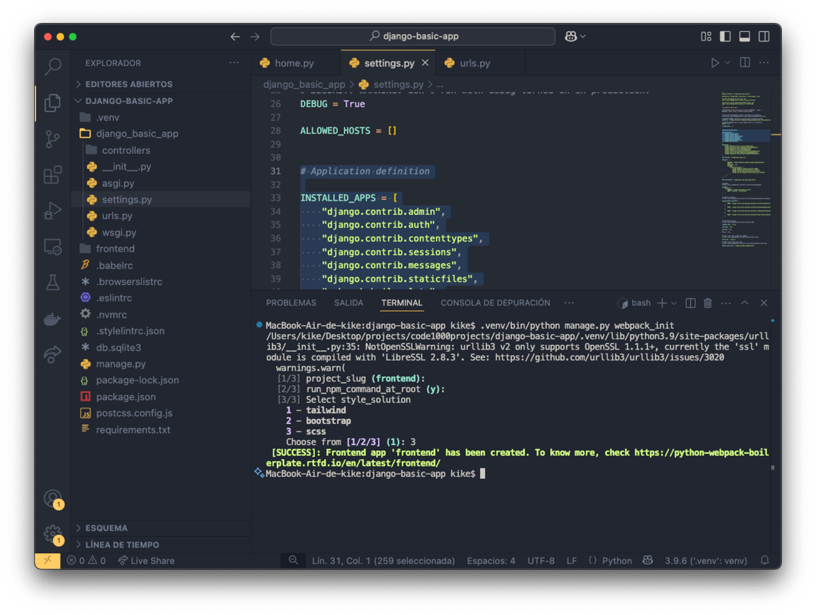This screenshot has height=615, width=816.
Task: Open new terminal with plus icon
Action: coord(662,303)
